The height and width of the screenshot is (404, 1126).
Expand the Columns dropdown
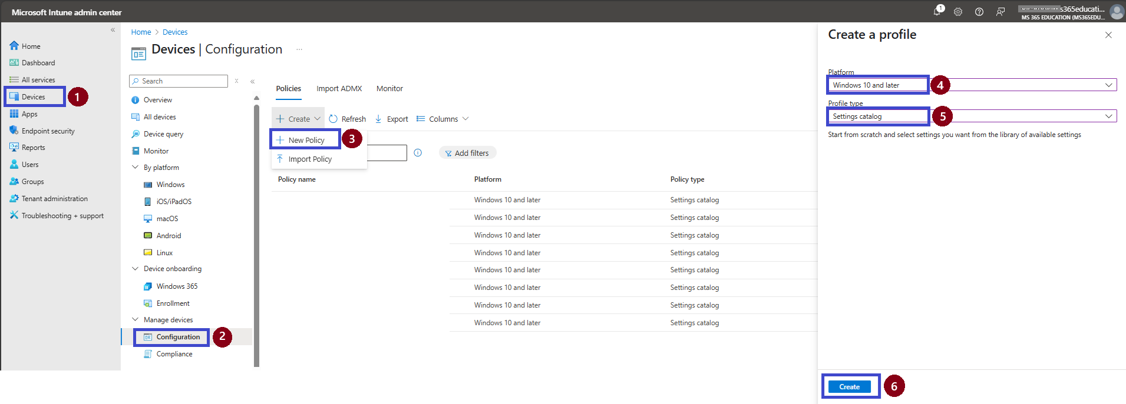443,119
